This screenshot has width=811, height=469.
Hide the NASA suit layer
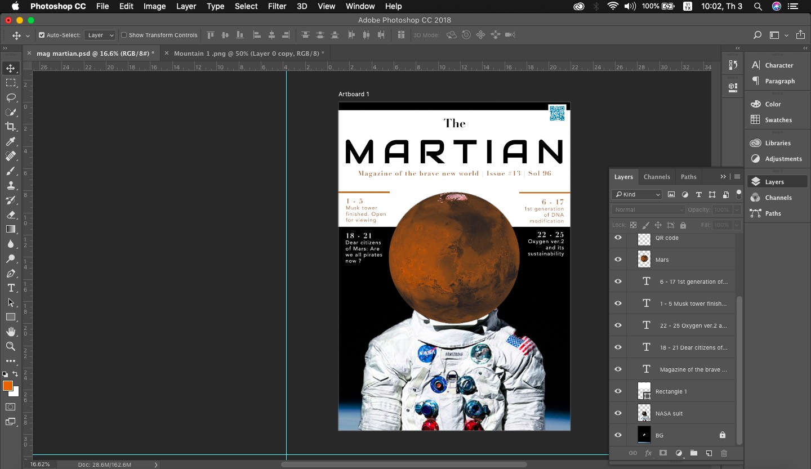[x=618, y=413]
